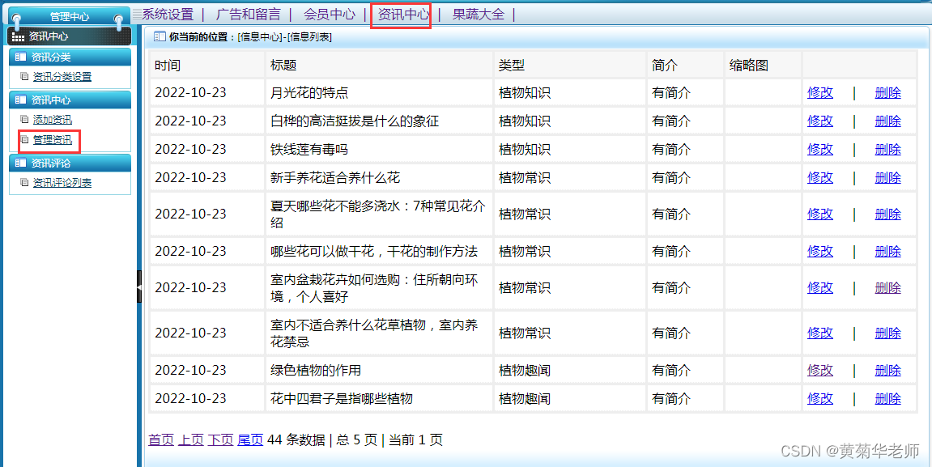Click the 管理中心 header button
The width and height of the screenshot is (932, 467).
pos(69,17)
